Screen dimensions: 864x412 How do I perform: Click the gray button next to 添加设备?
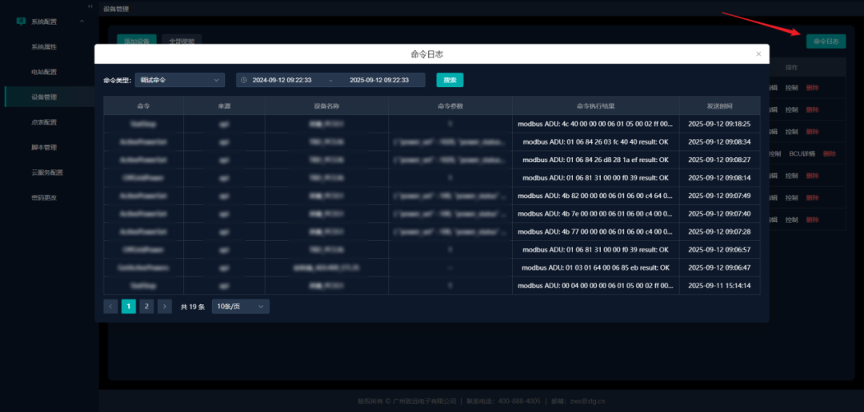coord(182,40)
